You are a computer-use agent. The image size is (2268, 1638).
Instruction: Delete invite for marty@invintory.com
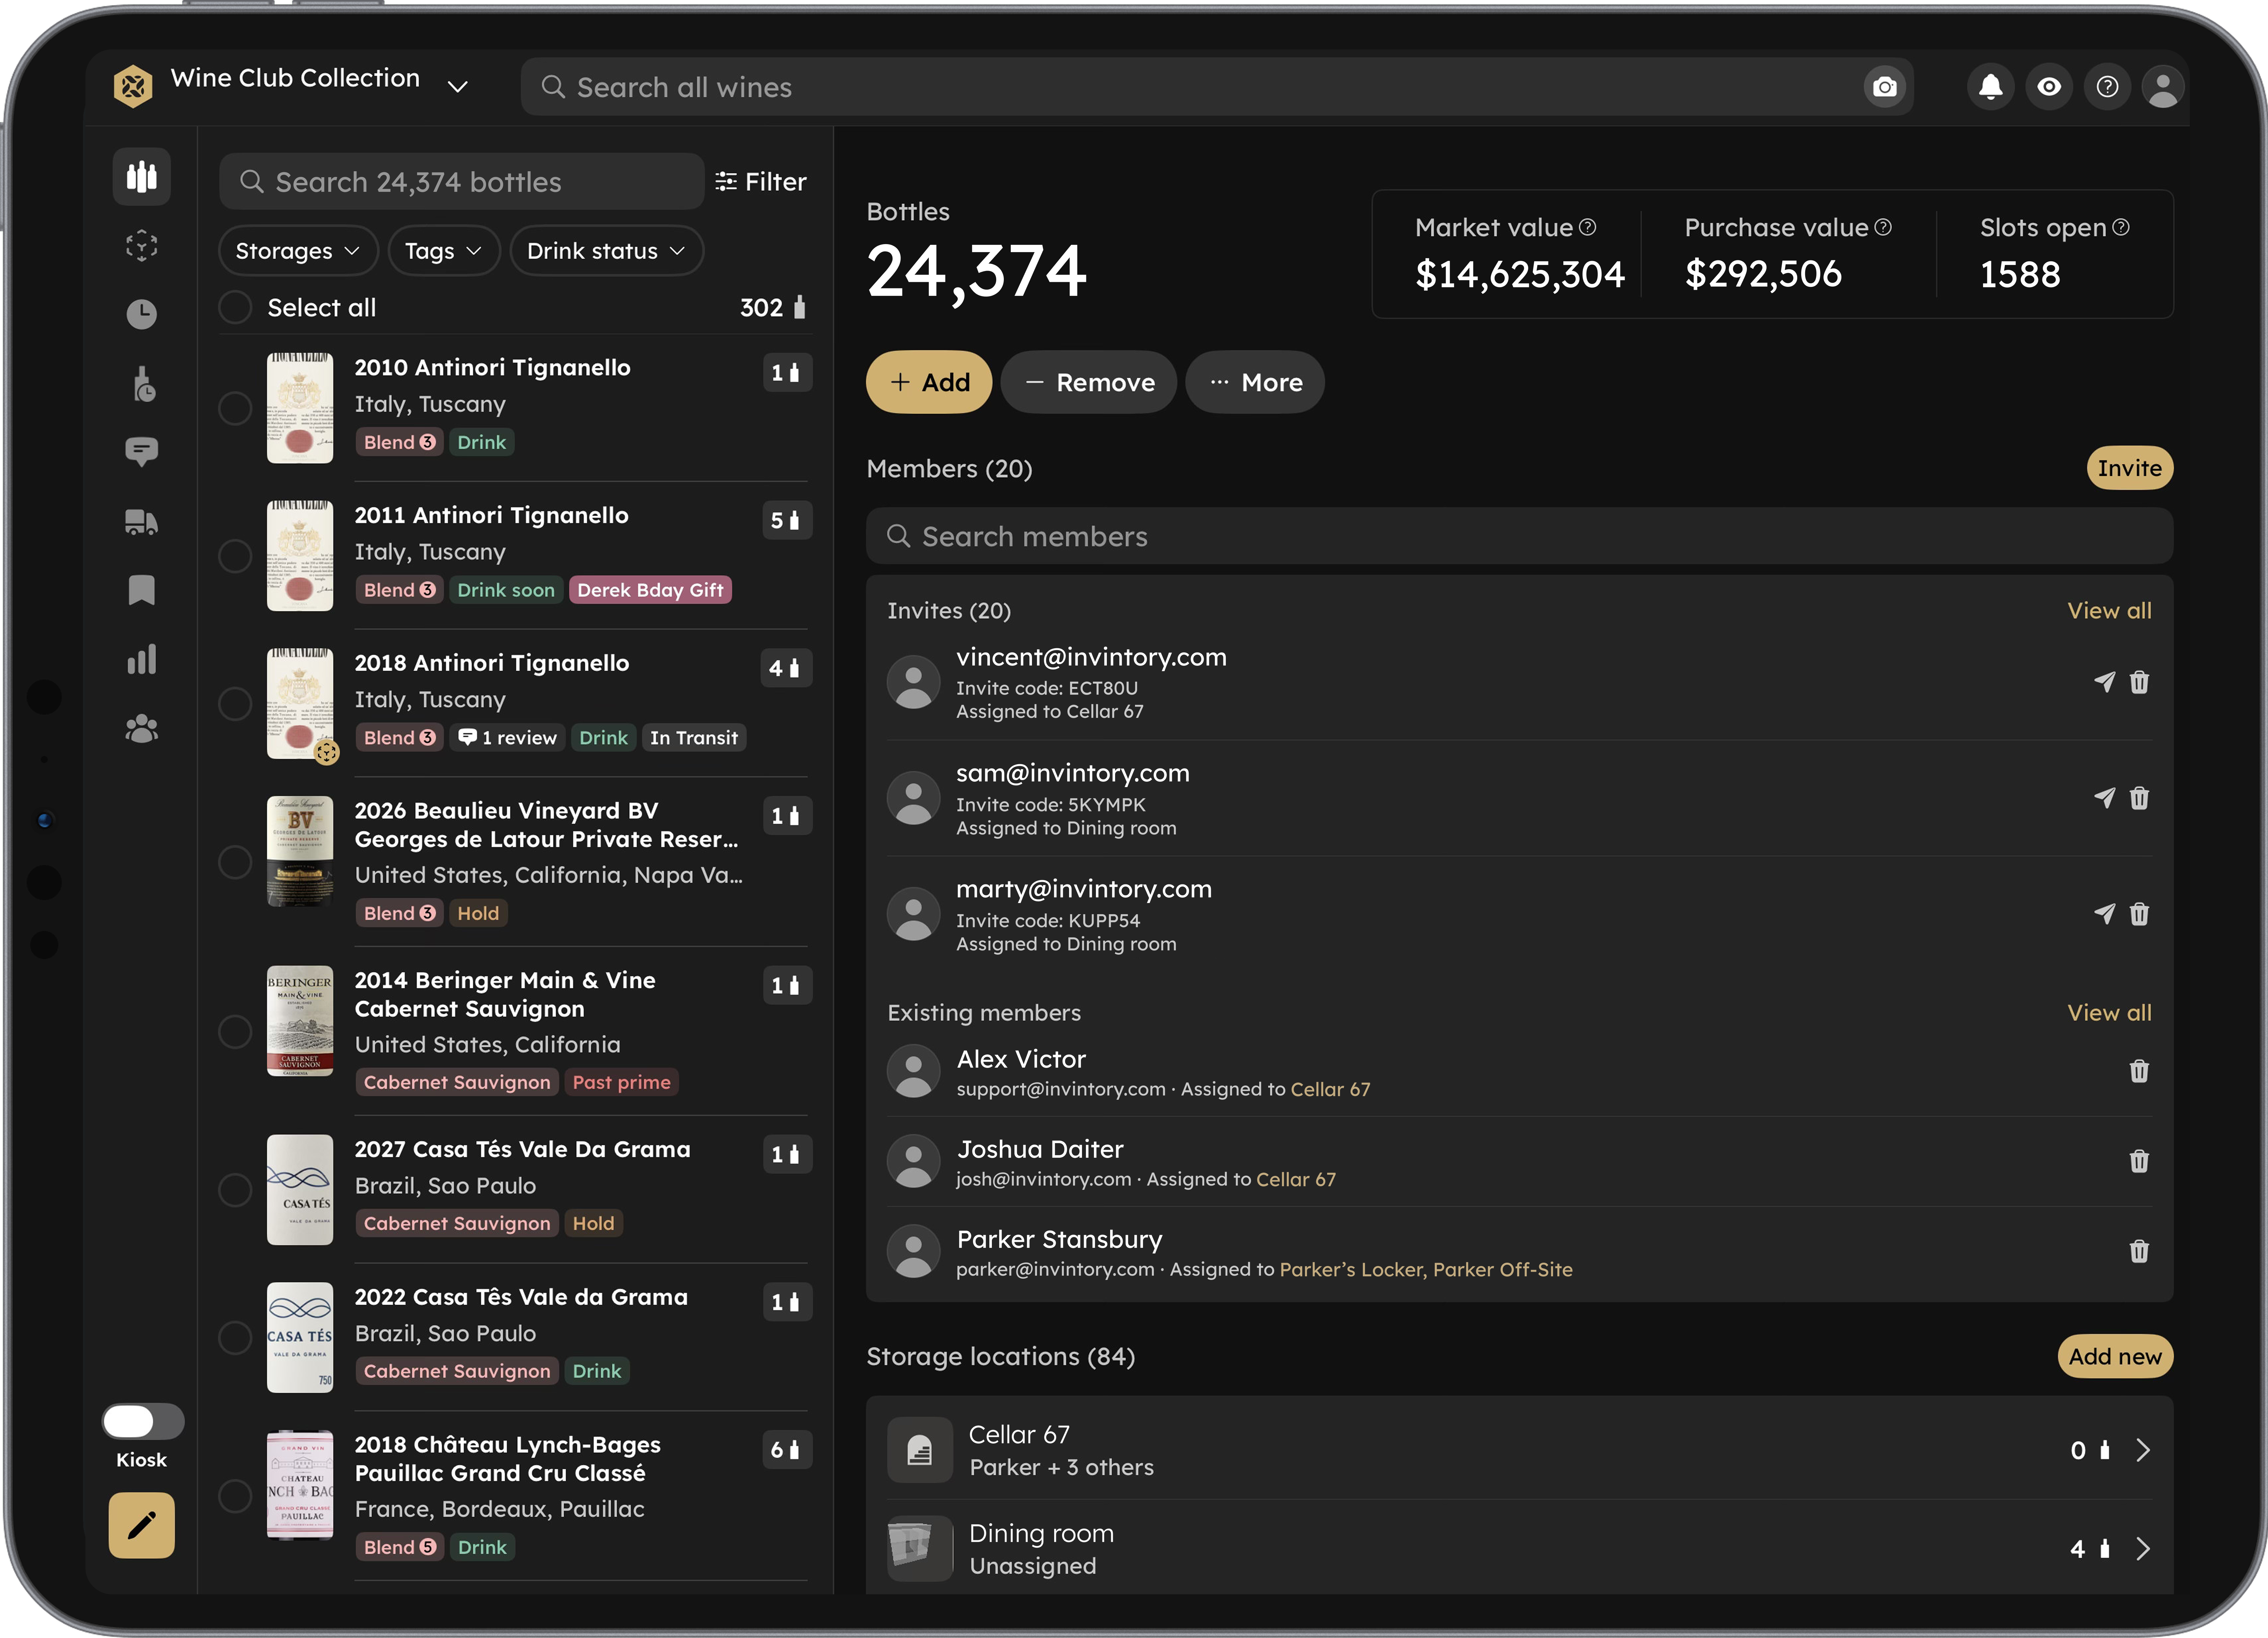click(2139, 914)
